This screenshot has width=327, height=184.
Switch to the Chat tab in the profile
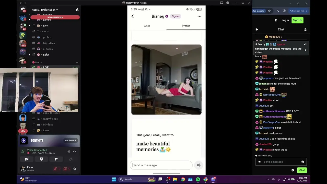click(147, 26)
